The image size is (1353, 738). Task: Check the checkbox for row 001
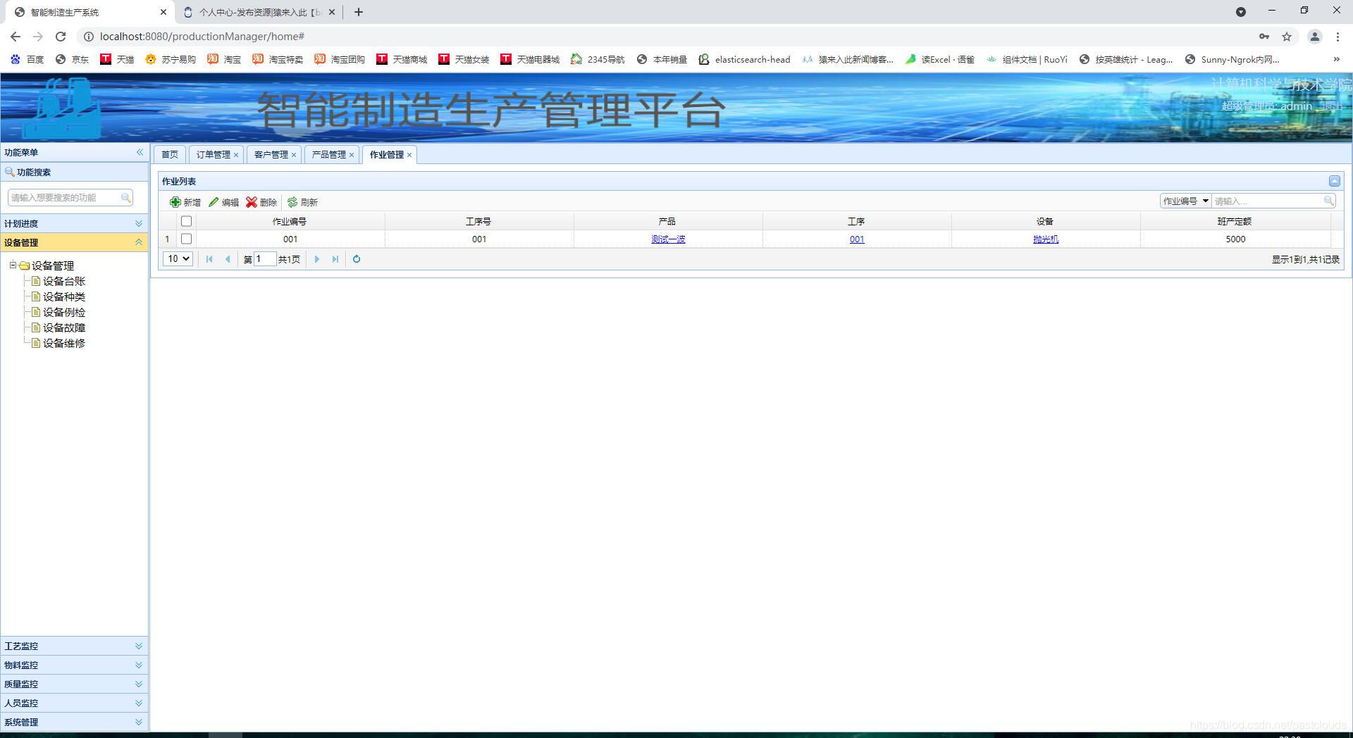coord(186,239)
